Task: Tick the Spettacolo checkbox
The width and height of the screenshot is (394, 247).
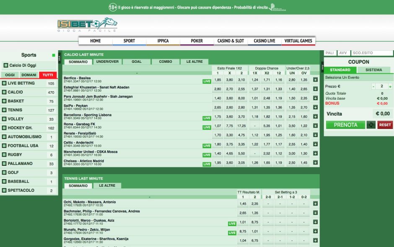Action: tap(4, 190)
